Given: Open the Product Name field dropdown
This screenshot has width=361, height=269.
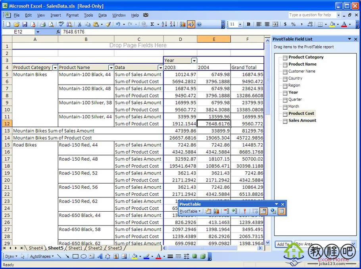Looking at the screenshot, I should coord(111,68).
